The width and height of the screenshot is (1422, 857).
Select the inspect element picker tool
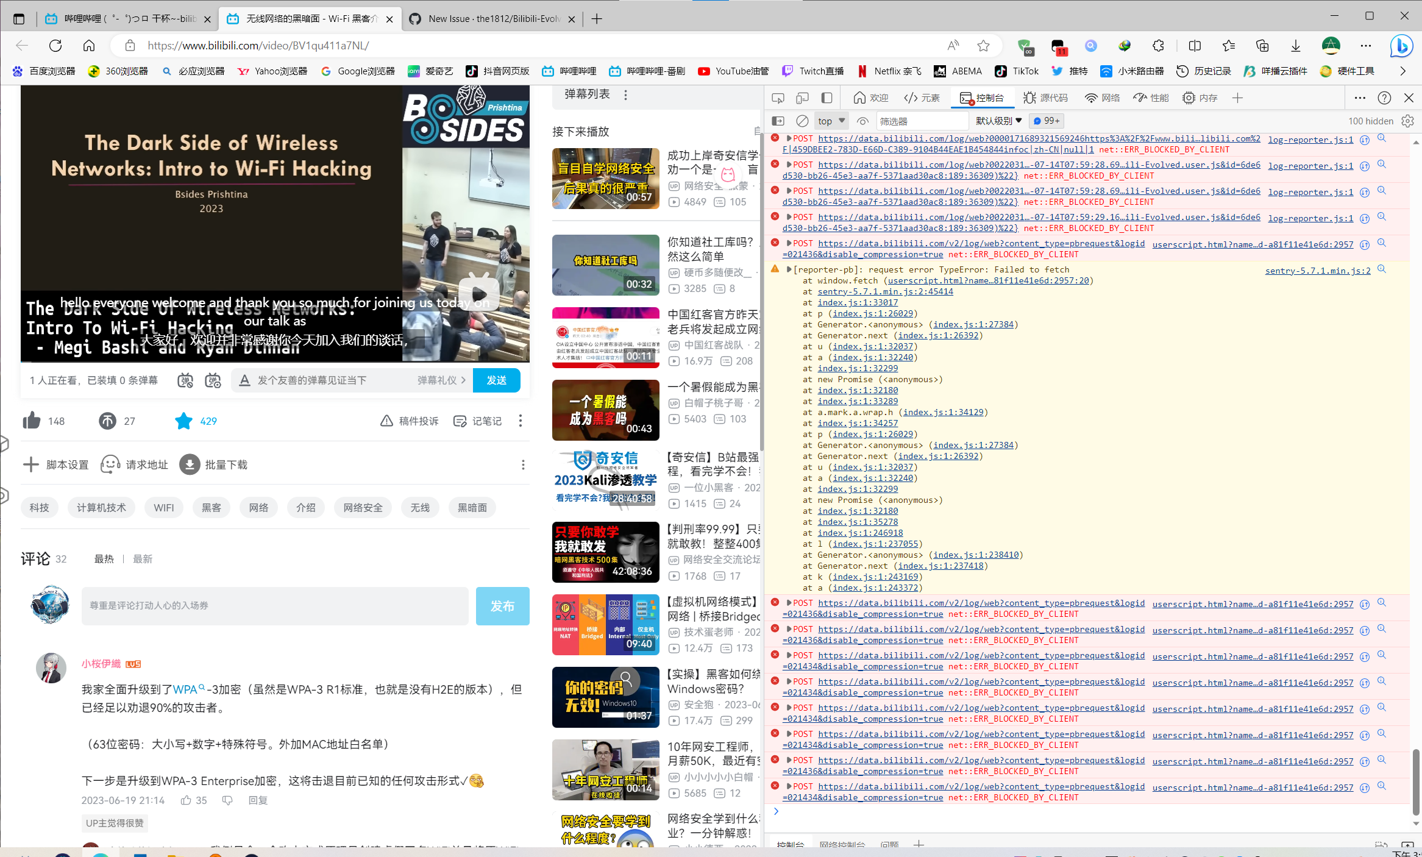point(778,98)
